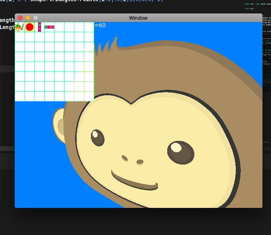
Task: Click the monkey's left eye
Action: tap(98, 137)
